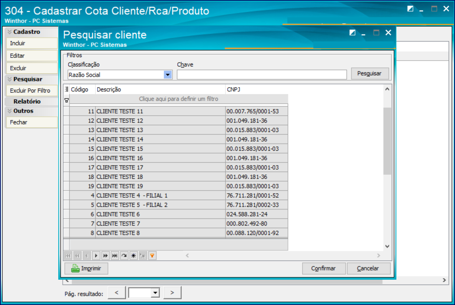Jump to next page double-arrow icon
Screen dimensions: 455x305
coord(105,256)
